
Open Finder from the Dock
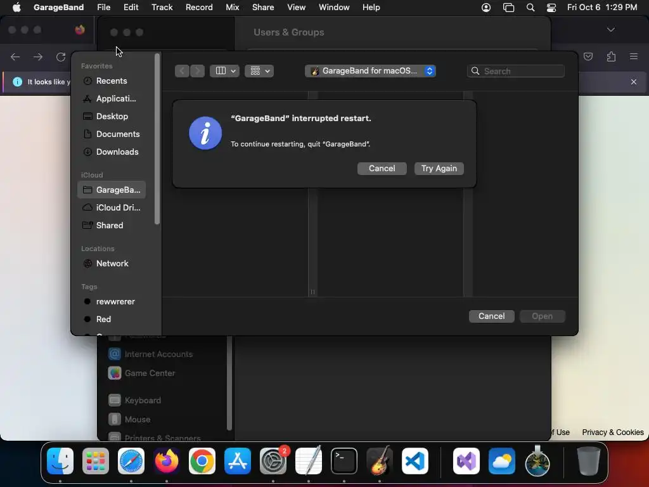(60, 461)
